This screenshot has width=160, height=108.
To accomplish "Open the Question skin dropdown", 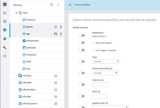I will [110, 107].
